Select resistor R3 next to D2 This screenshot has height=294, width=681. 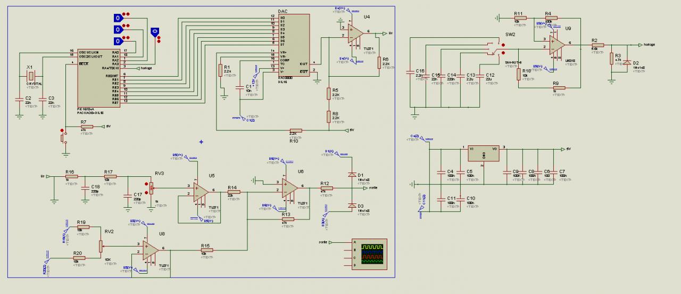point(612,59)
